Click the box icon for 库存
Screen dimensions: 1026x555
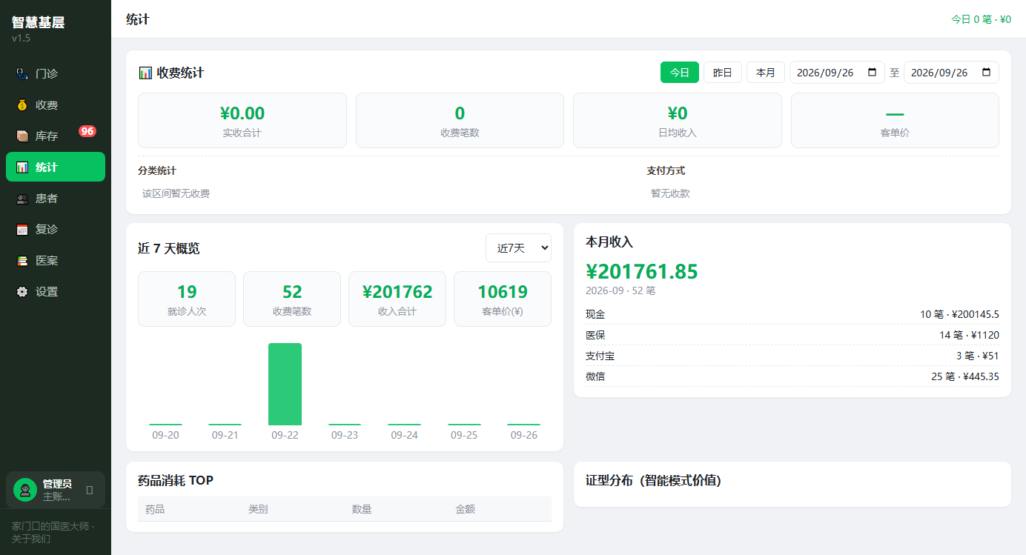(x=22, y=136)
